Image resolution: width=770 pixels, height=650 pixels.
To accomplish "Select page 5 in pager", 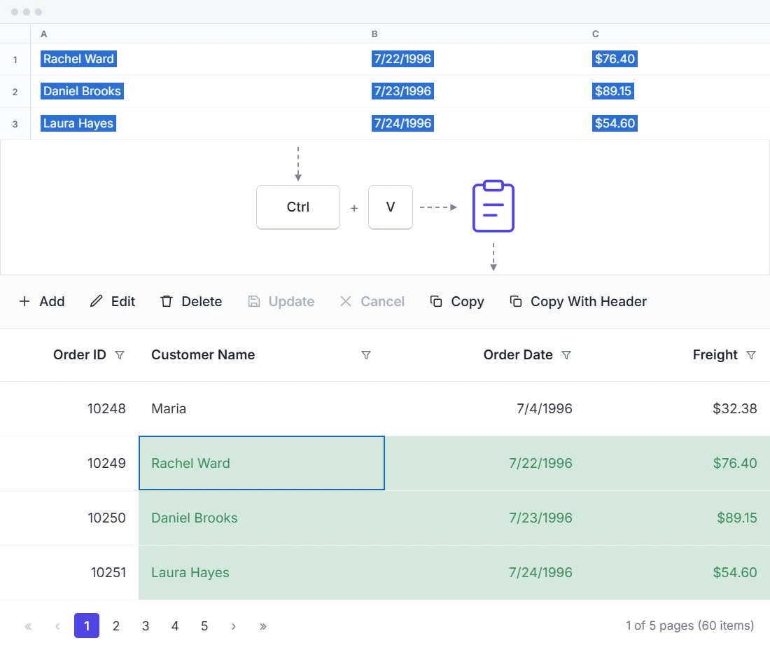I will 204,625.
